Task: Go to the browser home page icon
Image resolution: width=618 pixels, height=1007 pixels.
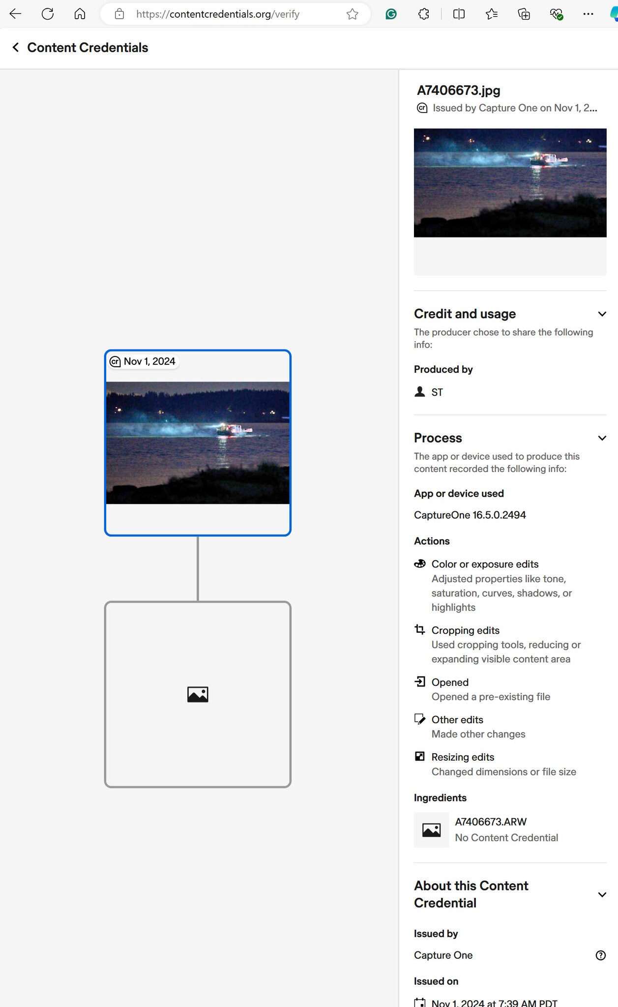Action: coord(80,14)
